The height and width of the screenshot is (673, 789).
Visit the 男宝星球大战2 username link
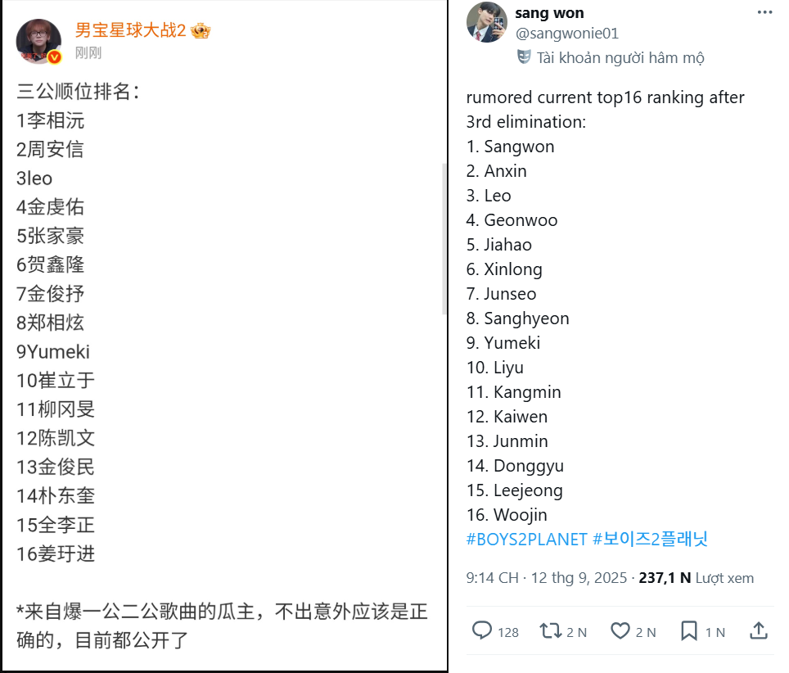pos(130,31)
